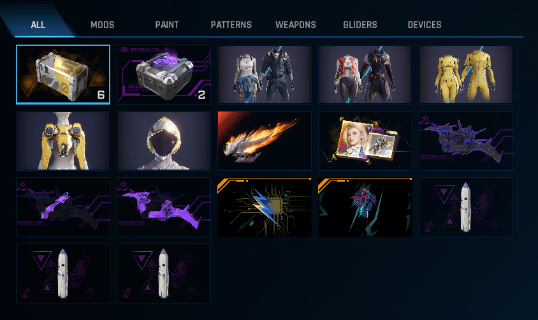
Task: Switch to the WEAPONS tab
Action: point(295,25)
